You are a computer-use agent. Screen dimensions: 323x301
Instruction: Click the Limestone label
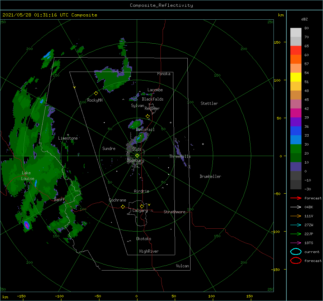point(68,138)
